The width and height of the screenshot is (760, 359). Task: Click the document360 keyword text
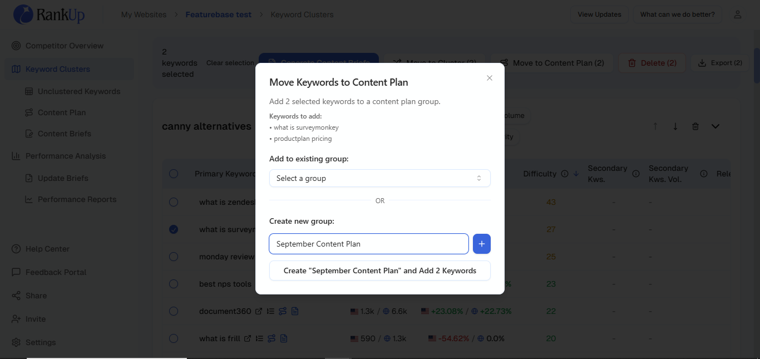(x=225, y=311)
